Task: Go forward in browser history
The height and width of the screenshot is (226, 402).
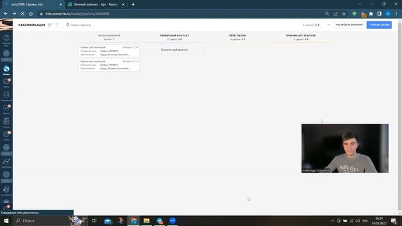Action: [x=14, y=14]
